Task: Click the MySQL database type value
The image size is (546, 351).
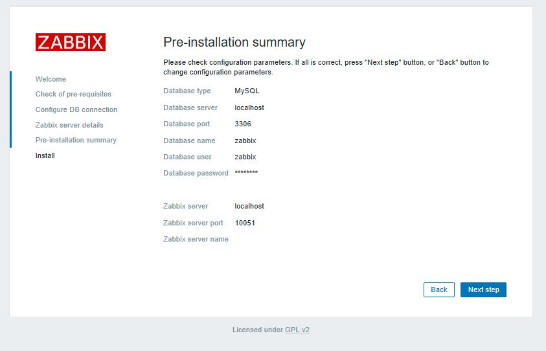Action: pyautogui.click(x=247, y=91)
